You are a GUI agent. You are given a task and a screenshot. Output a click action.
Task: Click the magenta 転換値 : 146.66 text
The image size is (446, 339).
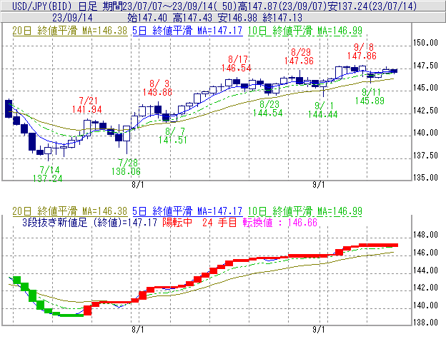[280, 222]
